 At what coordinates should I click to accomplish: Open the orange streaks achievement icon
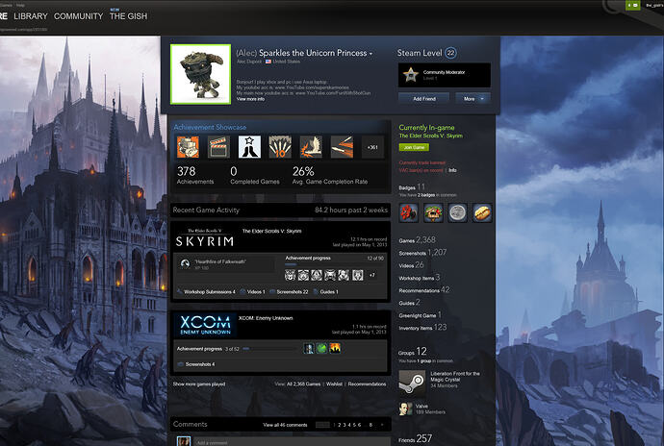point(342,147)
